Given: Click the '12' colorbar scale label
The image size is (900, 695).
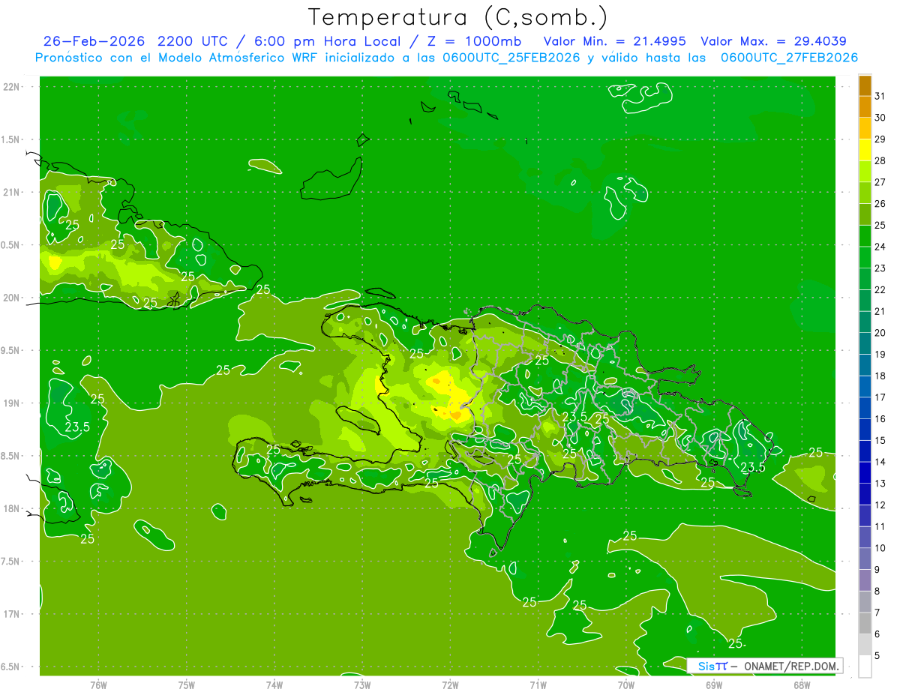Looking at the screenshot, I should pyautogui.click(x=880, y=505).
